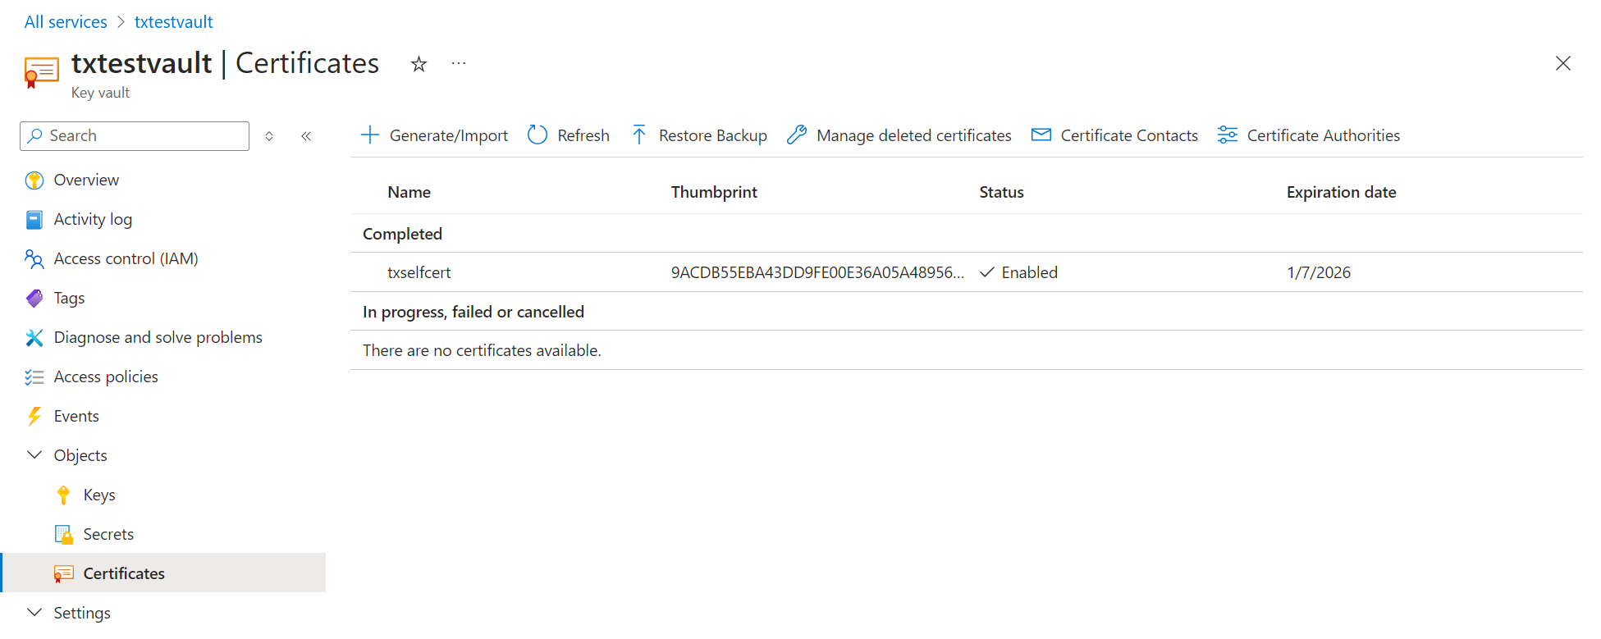
Task: Click the wrench icon for deleted certificates
Action: [x=797, y=135]
